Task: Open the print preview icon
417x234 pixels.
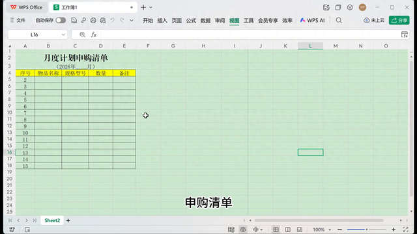Action: coord(103,20)
